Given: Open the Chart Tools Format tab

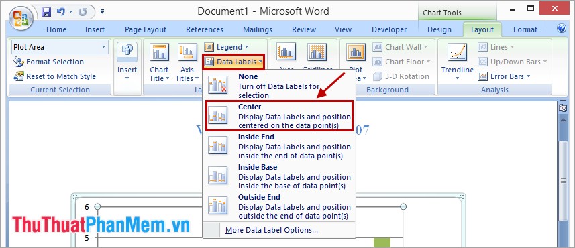Looking at the screenshot, I should (x=525, y=29).
